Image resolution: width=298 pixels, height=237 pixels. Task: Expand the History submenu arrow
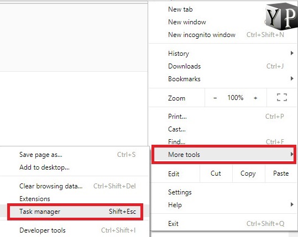tap(292, 53)
